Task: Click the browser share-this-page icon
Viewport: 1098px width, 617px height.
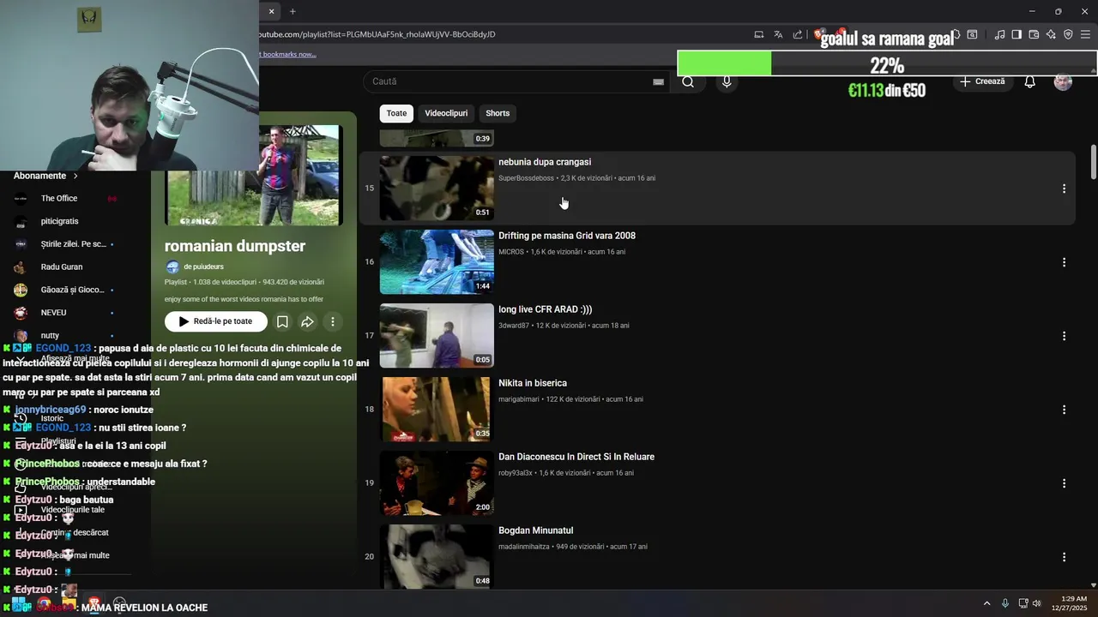Action: click(798, 34)
